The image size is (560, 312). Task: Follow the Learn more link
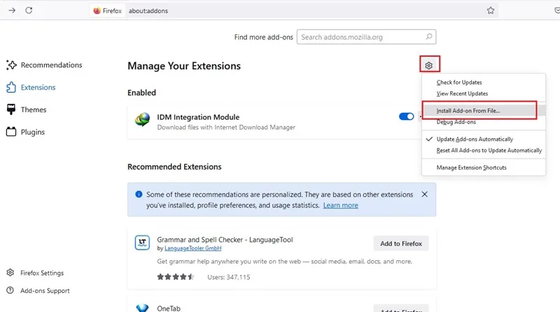[341, 205]
